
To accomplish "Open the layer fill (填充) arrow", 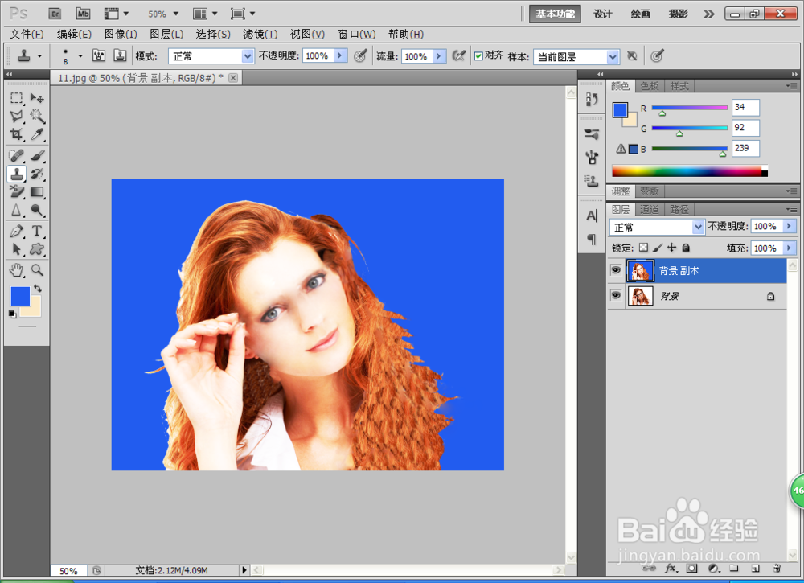I will coord(790,248).
